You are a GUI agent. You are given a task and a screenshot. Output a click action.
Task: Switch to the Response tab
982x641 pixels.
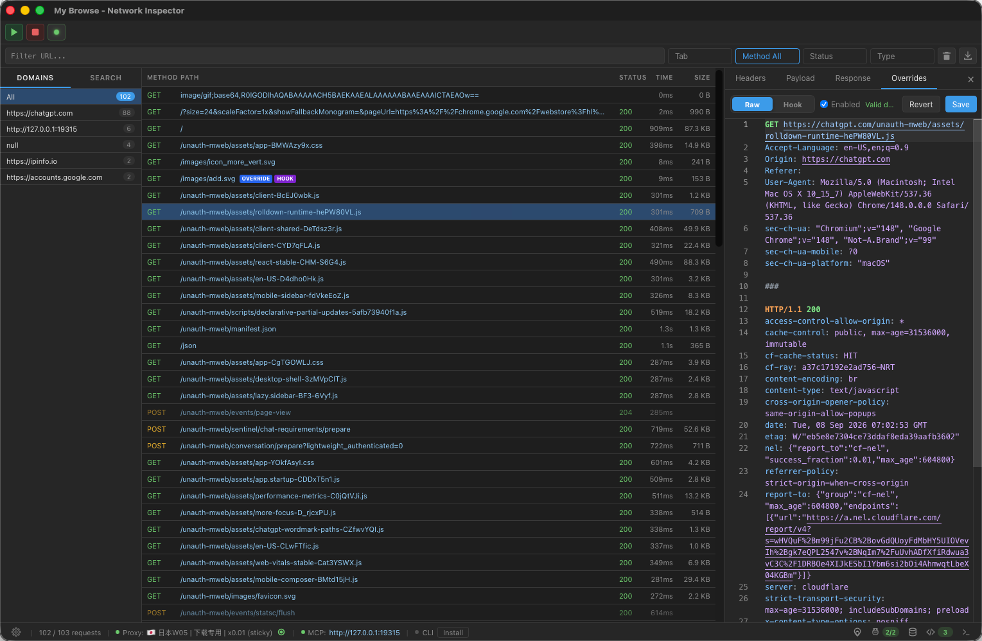(x=852, y=78)
